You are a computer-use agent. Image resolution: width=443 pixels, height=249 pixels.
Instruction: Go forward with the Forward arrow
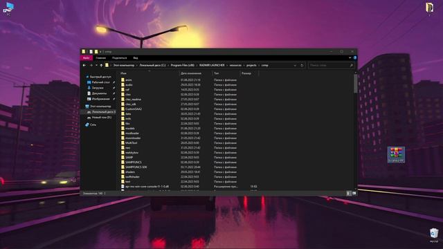(x=91, y=65)
